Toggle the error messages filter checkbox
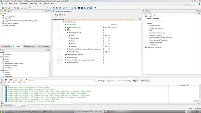Screen dimensions: 201x113 (9, 80)
